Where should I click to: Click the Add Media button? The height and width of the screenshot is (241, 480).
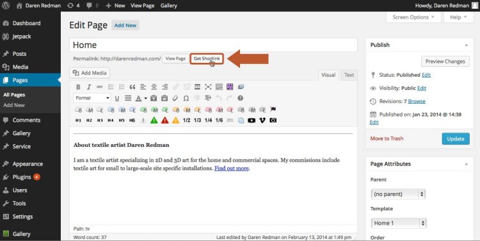[x=90, y=73]
